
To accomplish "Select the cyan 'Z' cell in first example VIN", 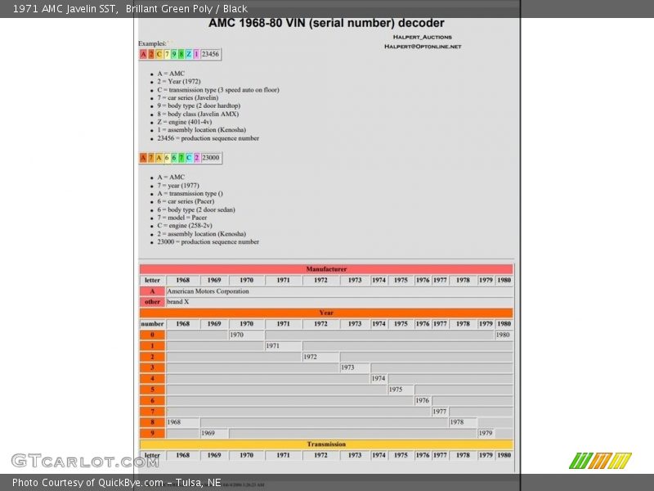I will 189,54.
